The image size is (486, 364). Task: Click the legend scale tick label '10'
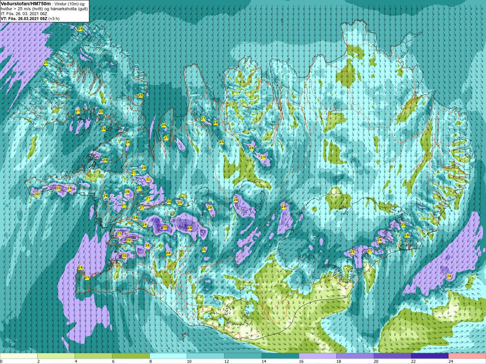tap(189, 361)
